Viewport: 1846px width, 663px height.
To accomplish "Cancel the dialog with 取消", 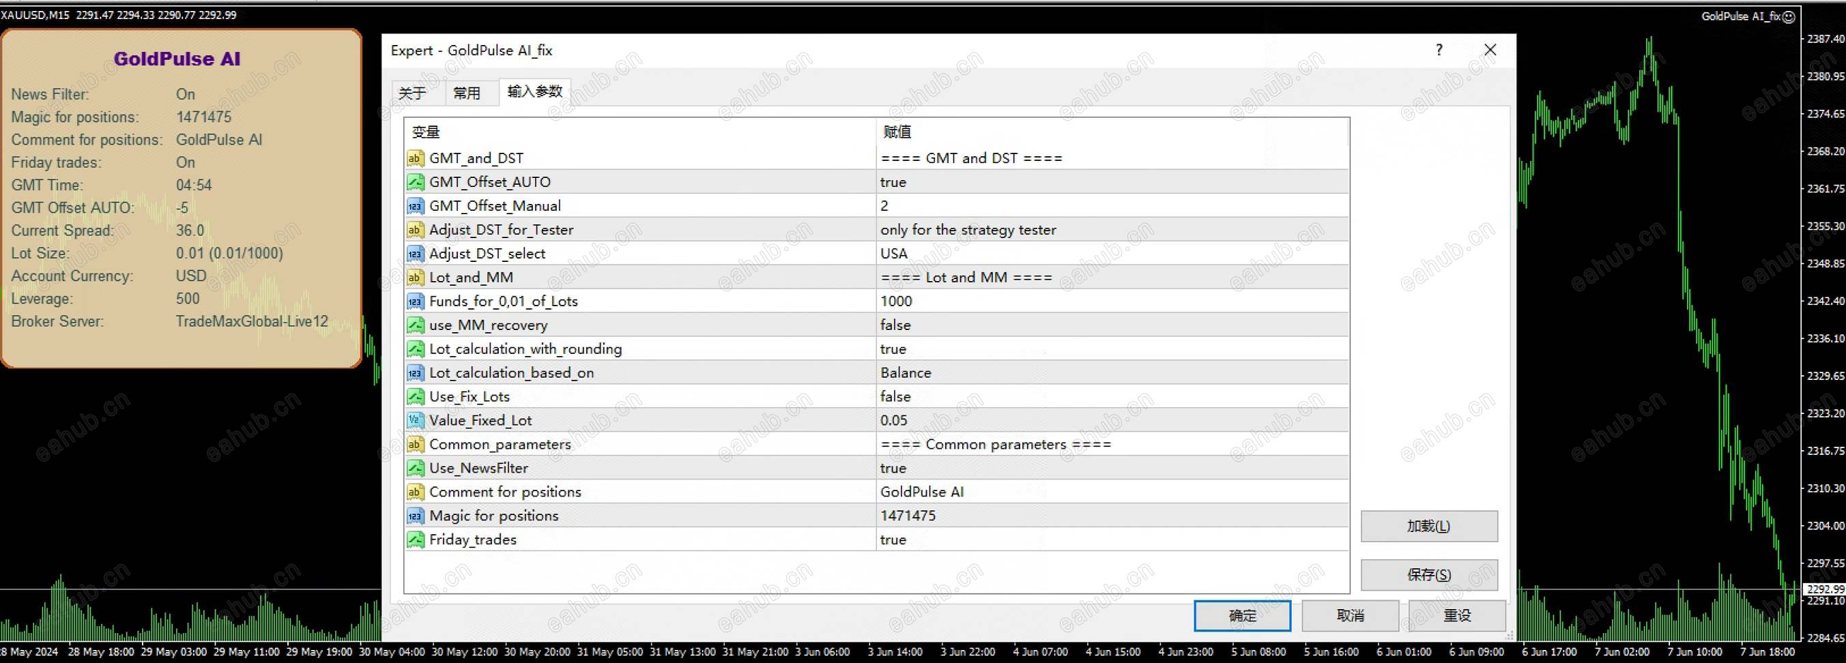I will (x=1350, y=616).
